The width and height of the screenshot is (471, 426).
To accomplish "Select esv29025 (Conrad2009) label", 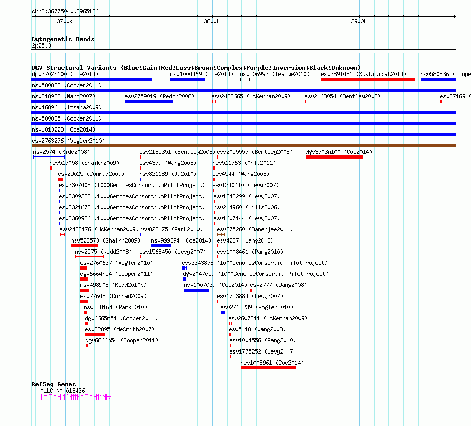I will [91, 174].
